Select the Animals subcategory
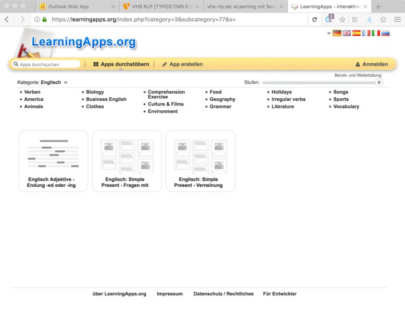This screenshot has width=405, height=312. [x=33, y=107]
